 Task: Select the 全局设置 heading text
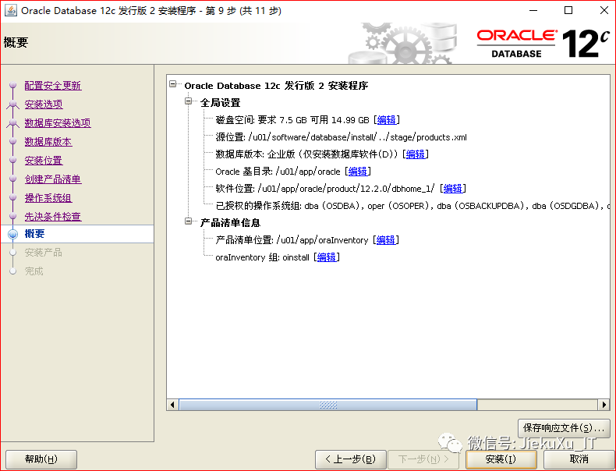pos(221,103)
